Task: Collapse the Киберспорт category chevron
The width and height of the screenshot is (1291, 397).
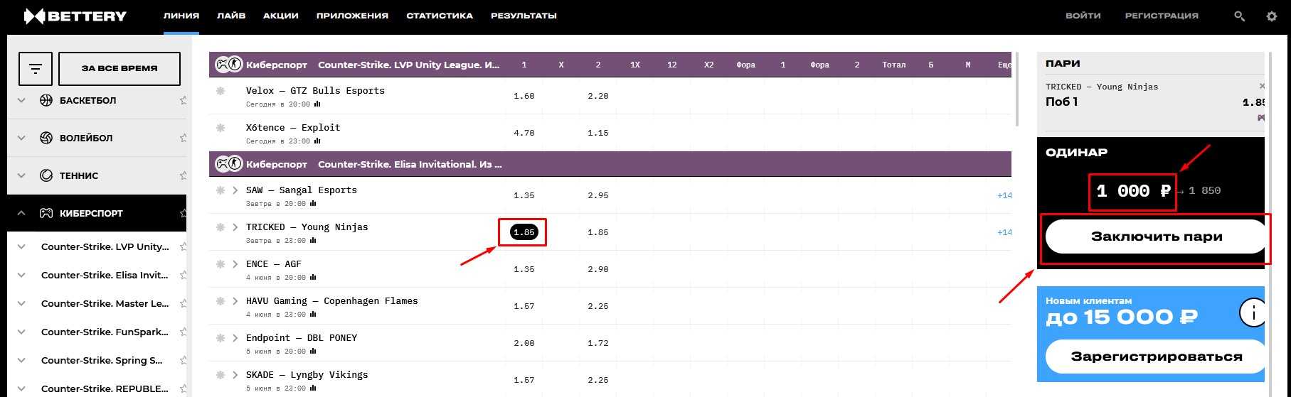Action: click(x=21, y=213)
